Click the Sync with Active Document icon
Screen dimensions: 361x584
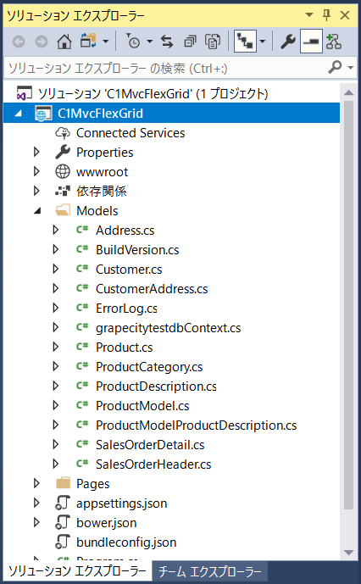point(167,41)
